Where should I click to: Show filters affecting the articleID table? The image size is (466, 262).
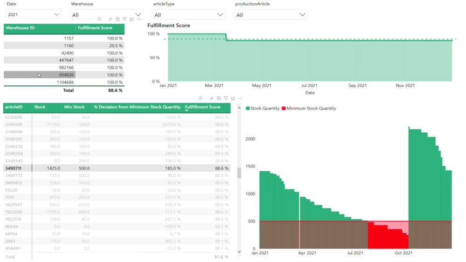[x=226, y=98]
